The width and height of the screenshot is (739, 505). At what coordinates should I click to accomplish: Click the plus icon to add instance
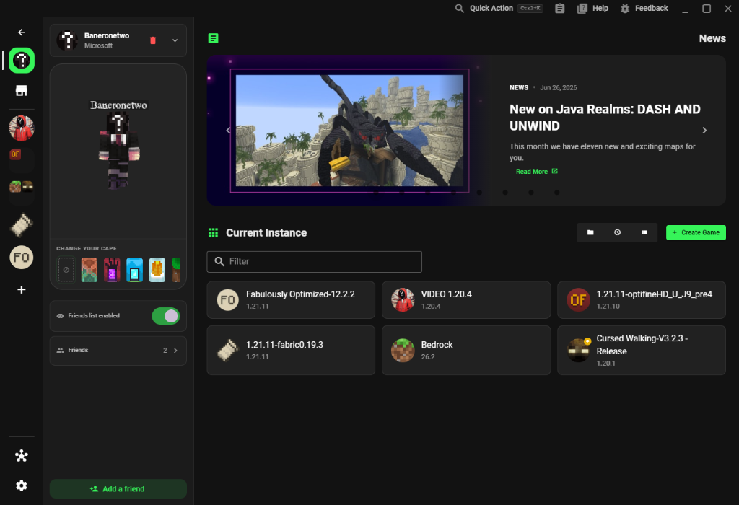point(22,290)
